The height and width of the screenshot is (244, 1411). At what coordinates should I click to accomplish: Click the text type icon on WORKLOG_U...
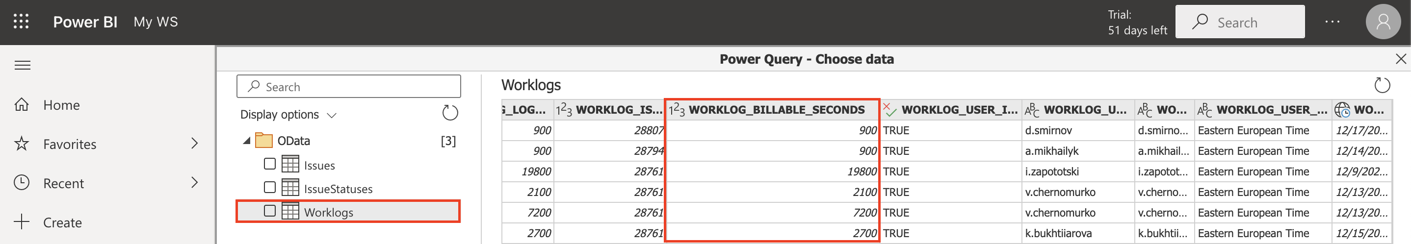[x=1032, y=110]
